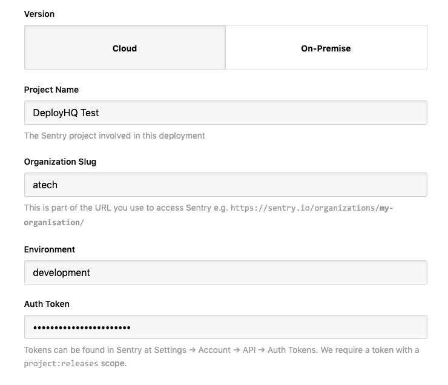The image size is (448, 385).
Task: Click the Project Name label
Action: click(x=51, y=90)
